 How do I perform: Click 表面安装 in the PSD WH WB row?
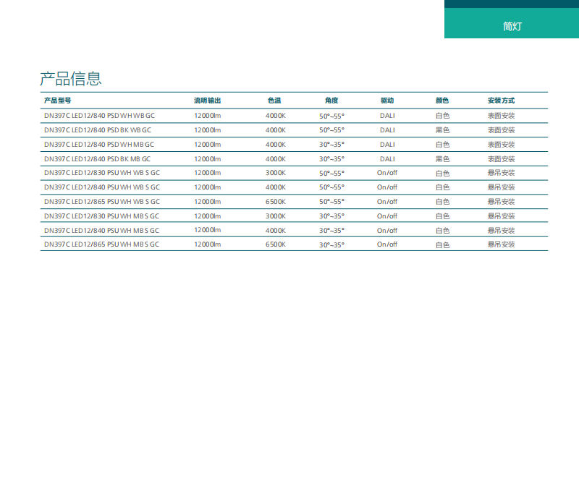pos(501,116)
